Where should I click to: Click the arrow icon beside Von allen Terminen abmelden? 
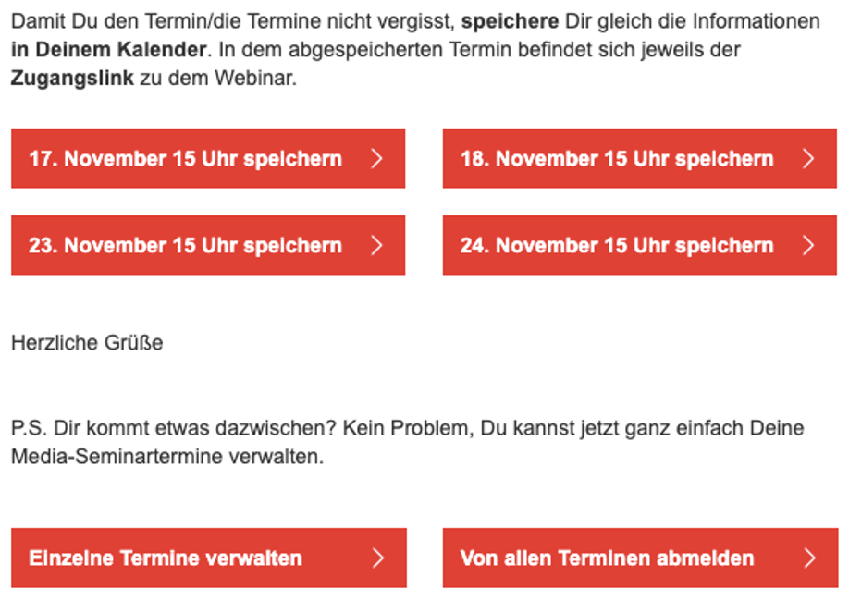click(x=810, y=558)
